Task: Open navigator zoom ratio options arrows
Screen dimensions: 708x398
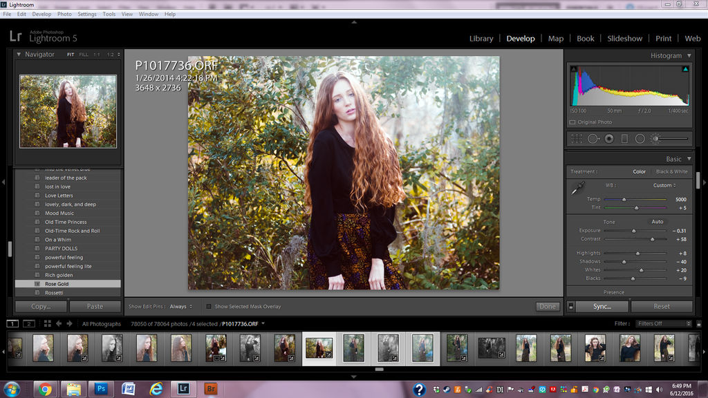Action: [x=119, y=55]
